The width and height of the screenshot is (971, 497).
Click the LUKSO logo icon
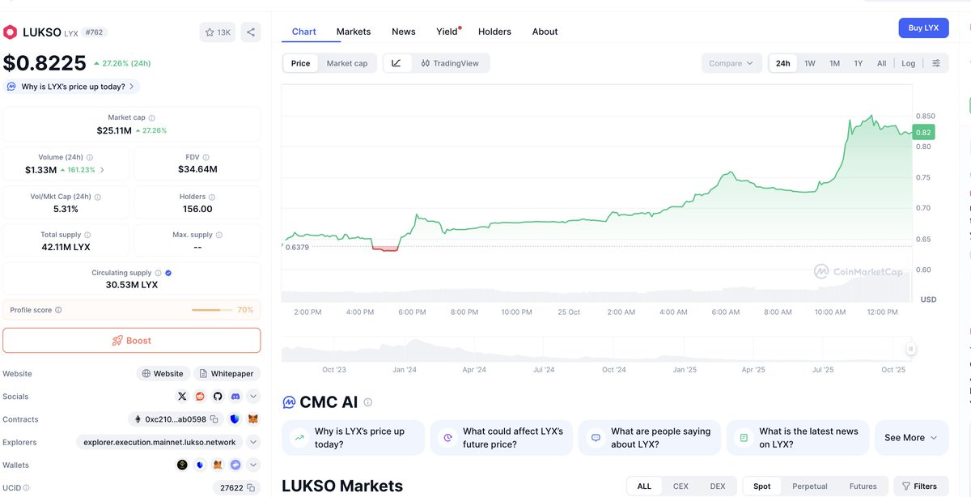pos(10,32)
